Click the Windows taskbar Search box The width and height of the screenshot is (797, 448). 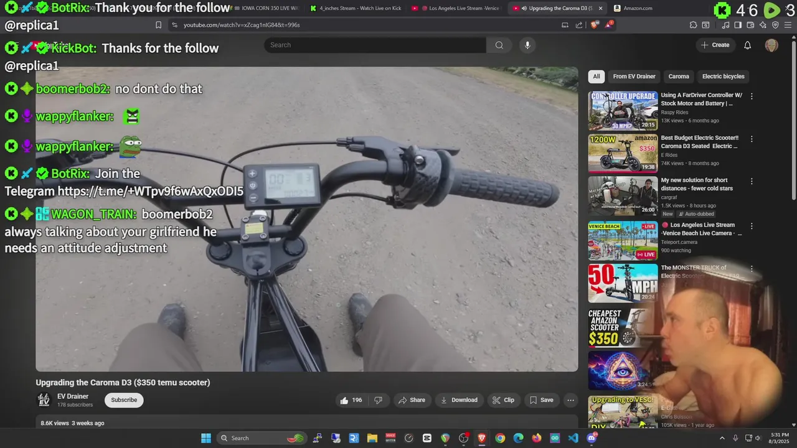(262, 438)
